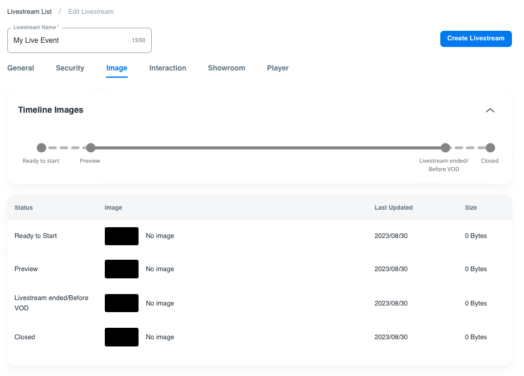
Task: Click the Livestream Name input field
Action: (69, 40)
